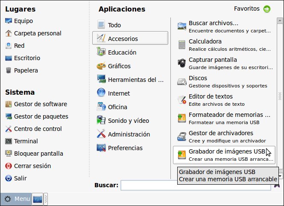The height and width of the screenshot is (206, 284).
Task: Show the Todo applications list
Action: pos(114,25)
